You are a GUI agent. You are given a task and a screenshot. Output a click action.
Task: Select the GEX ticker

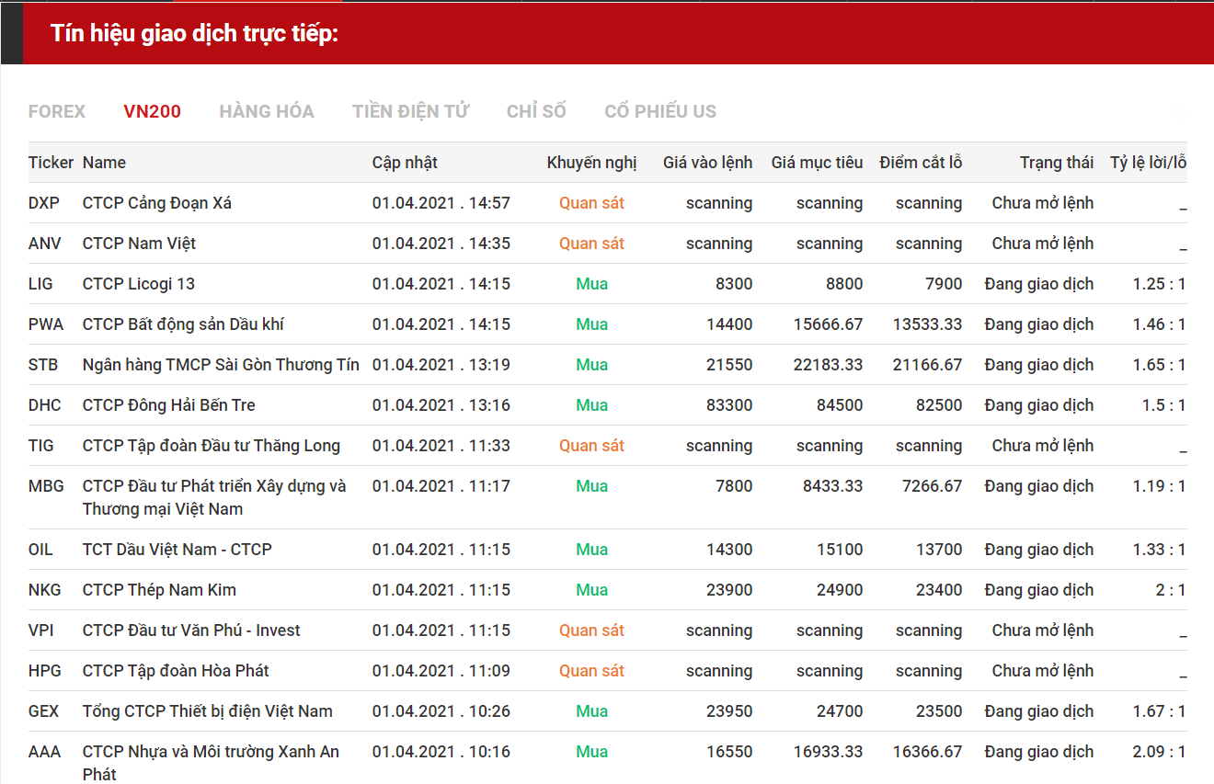coord(44,711)
